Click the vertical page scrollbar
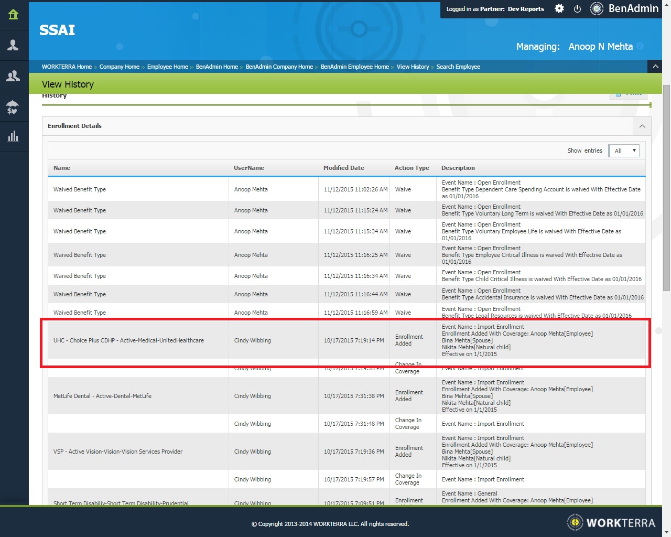The width and height of the screenshot is (671, 537). tap(666, 189)
